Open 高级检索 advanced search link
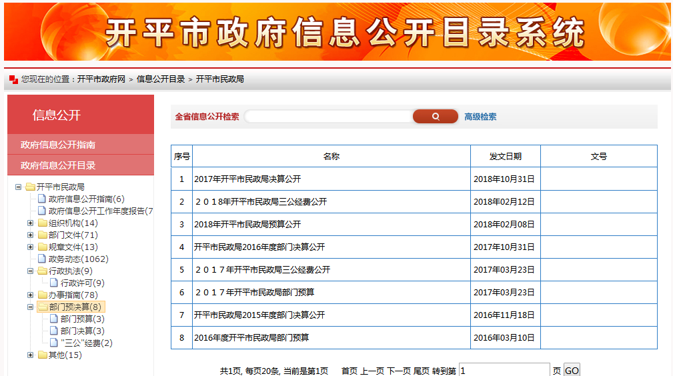Screen dimensions: 673x376 pyautogui.click(x=480, y=117)
